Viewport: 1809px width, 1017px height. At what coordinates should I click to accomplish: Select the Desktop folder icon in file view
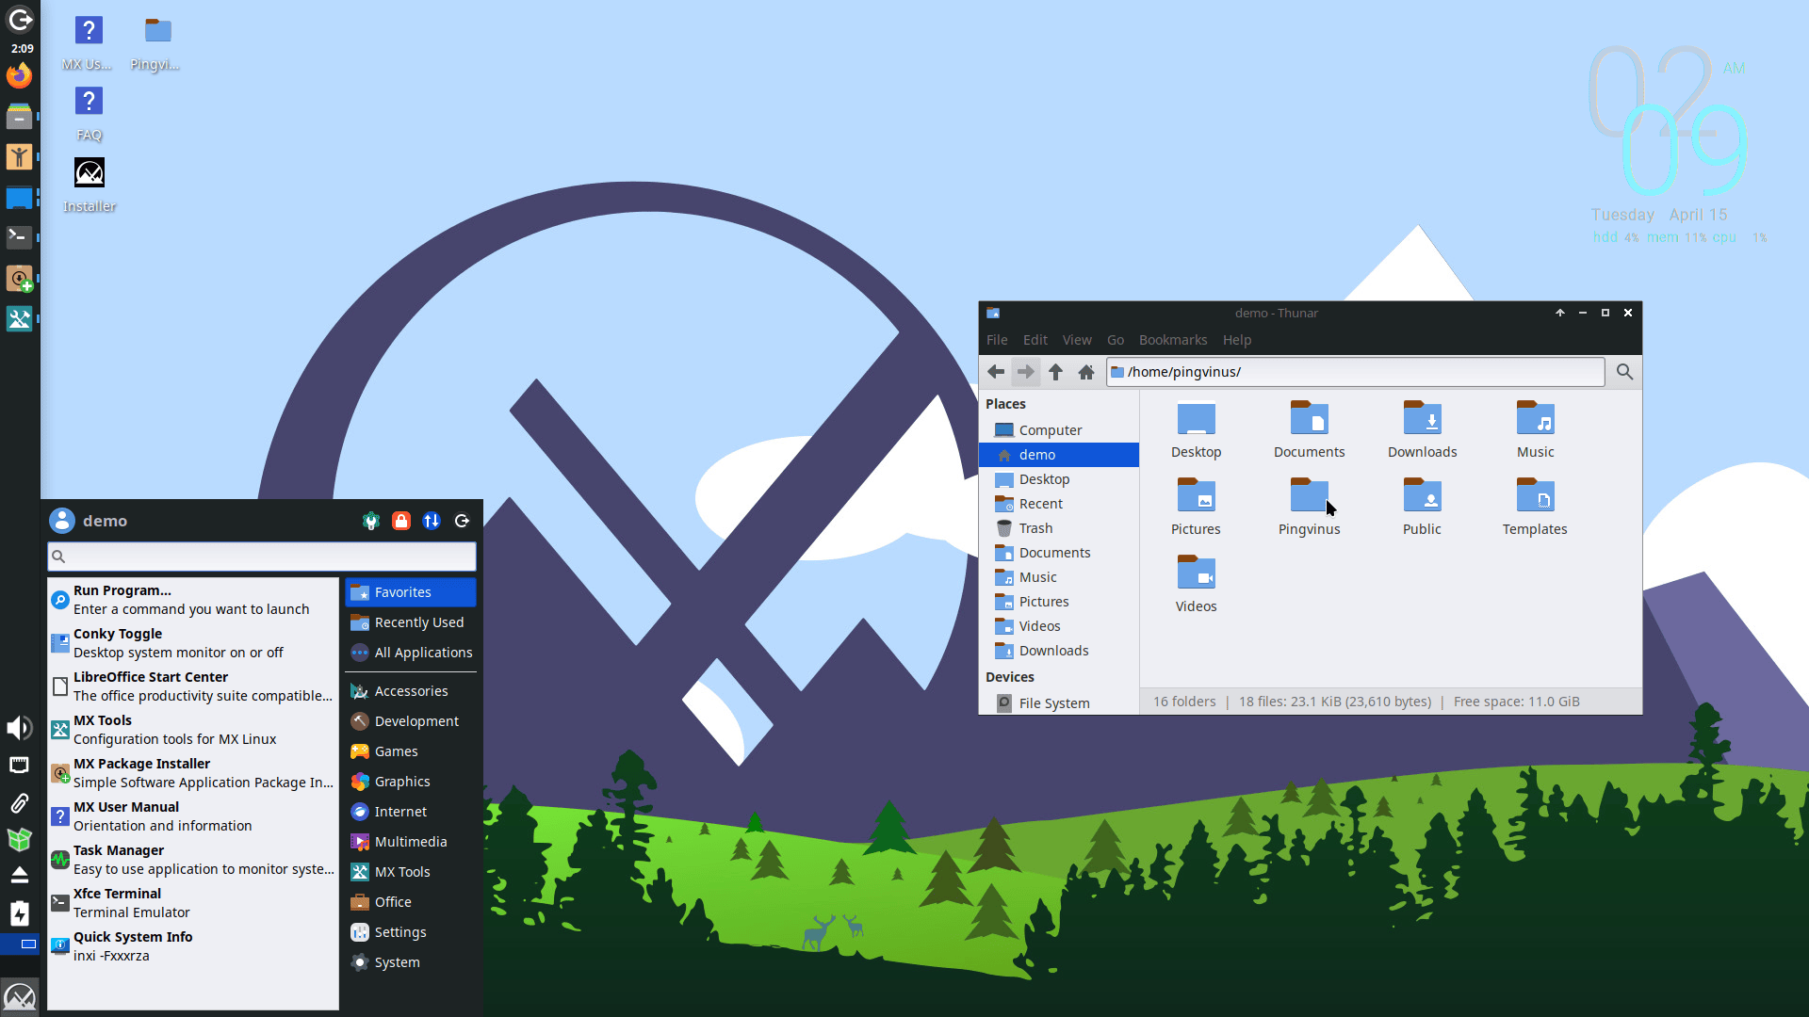(x=1196, y=428)
